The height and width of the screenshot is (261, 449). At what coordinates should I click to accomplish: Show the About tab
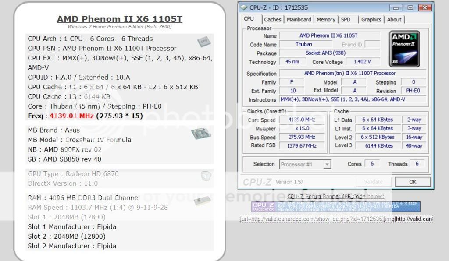tap(394, 20)
